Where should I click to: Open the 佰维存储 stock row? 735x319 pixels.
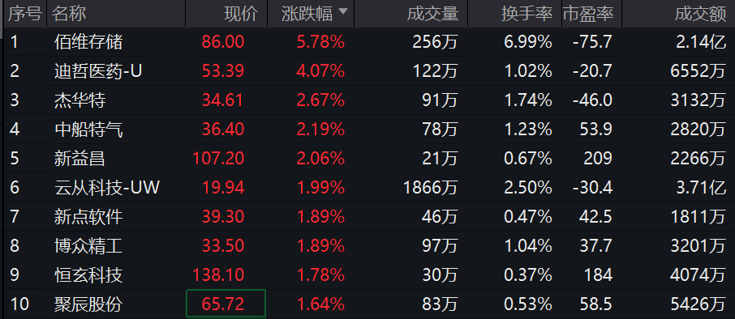(369, 42)
